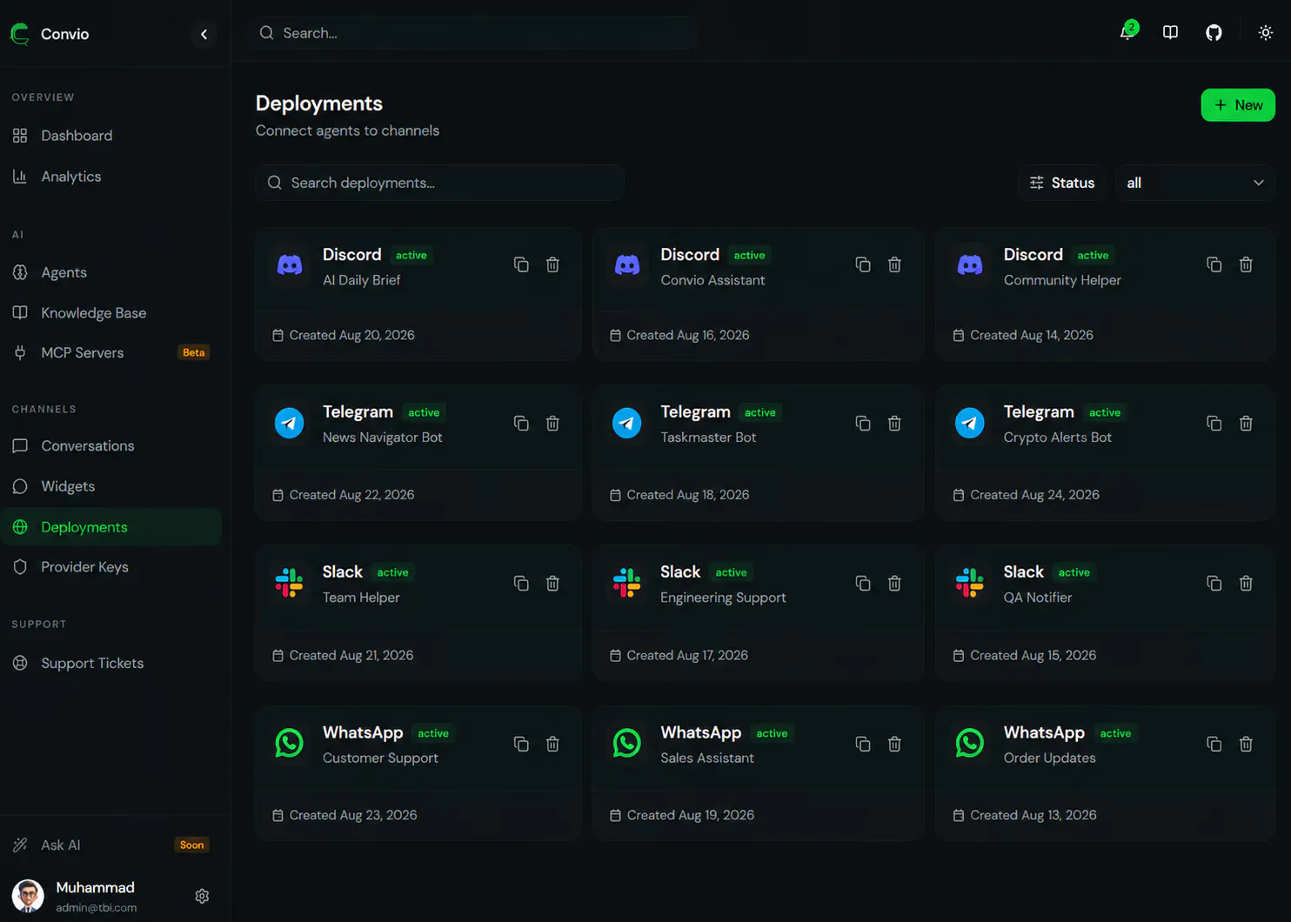This screenshot has width=1291, height=922.
Task: Go to Dashboard in the sidebar
Action: point(111,136)
